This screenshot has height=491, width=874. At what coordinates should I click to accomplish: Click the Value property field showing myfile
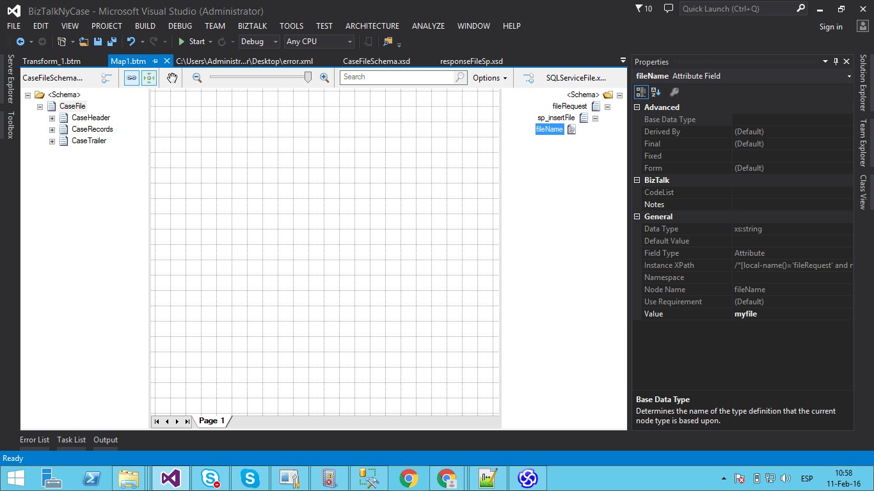(x=793, y=314)
